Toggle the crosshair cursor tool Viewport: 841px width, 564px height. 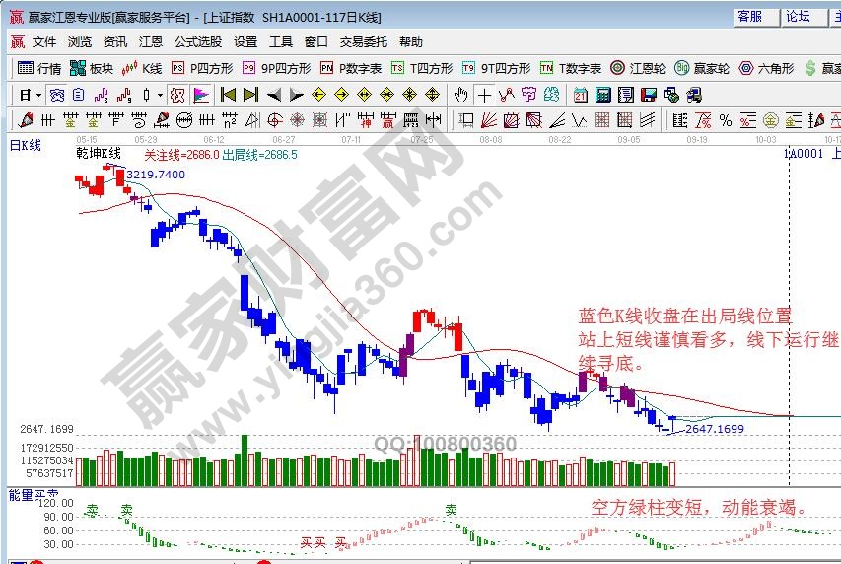click(x=484, y=95)
